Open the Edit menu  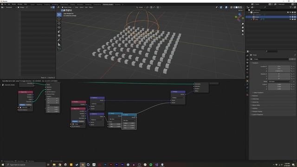point(9,4)
